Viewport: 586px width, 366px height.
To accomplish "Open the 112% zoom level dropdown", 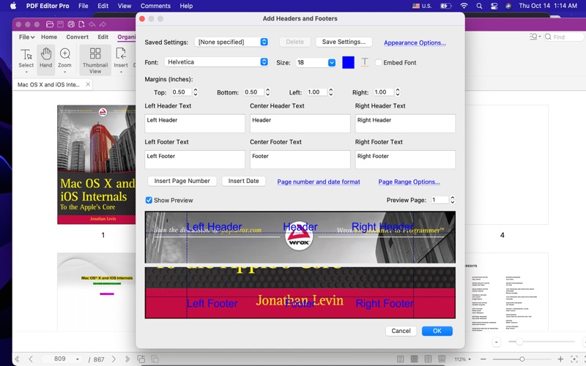I will point(463,359).
